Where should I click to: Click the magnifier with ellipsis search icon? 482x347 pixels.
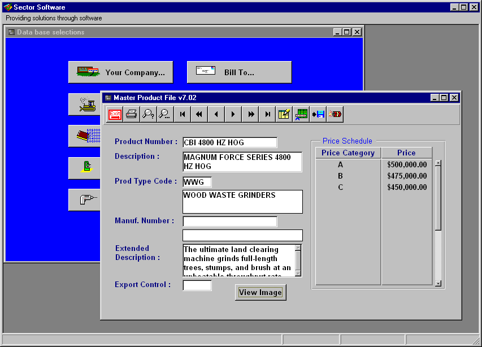166,114
